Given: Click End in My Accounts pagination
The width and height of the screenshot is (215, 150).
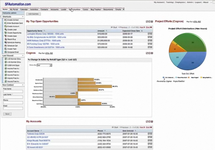Looking at the screenshot, I should coord(149,128).
